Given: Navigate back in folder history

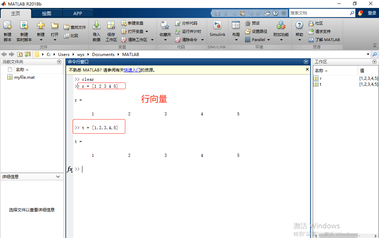Looking at the screenshot, I should [4, 55].
